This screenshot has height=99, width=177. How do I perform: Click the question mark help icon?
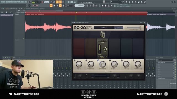[136, 2]
